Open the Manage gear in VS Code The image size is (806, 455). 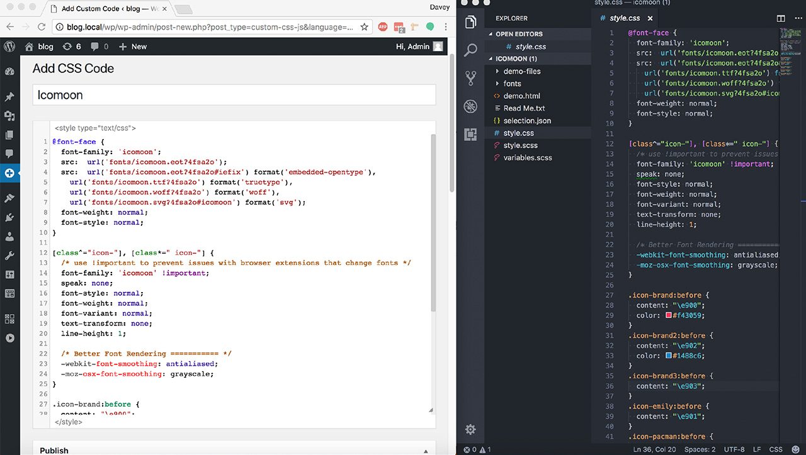click(x=470, y=430)
